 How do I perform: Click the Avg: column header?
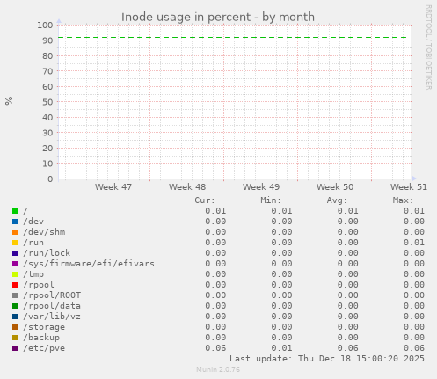click(x=337, y=200)
